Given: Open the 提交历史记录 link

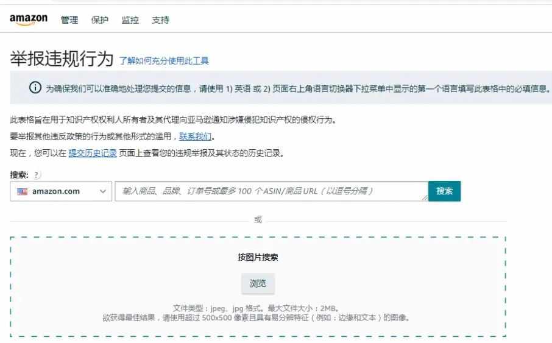Looking at the screenshot, I should 93,153.
